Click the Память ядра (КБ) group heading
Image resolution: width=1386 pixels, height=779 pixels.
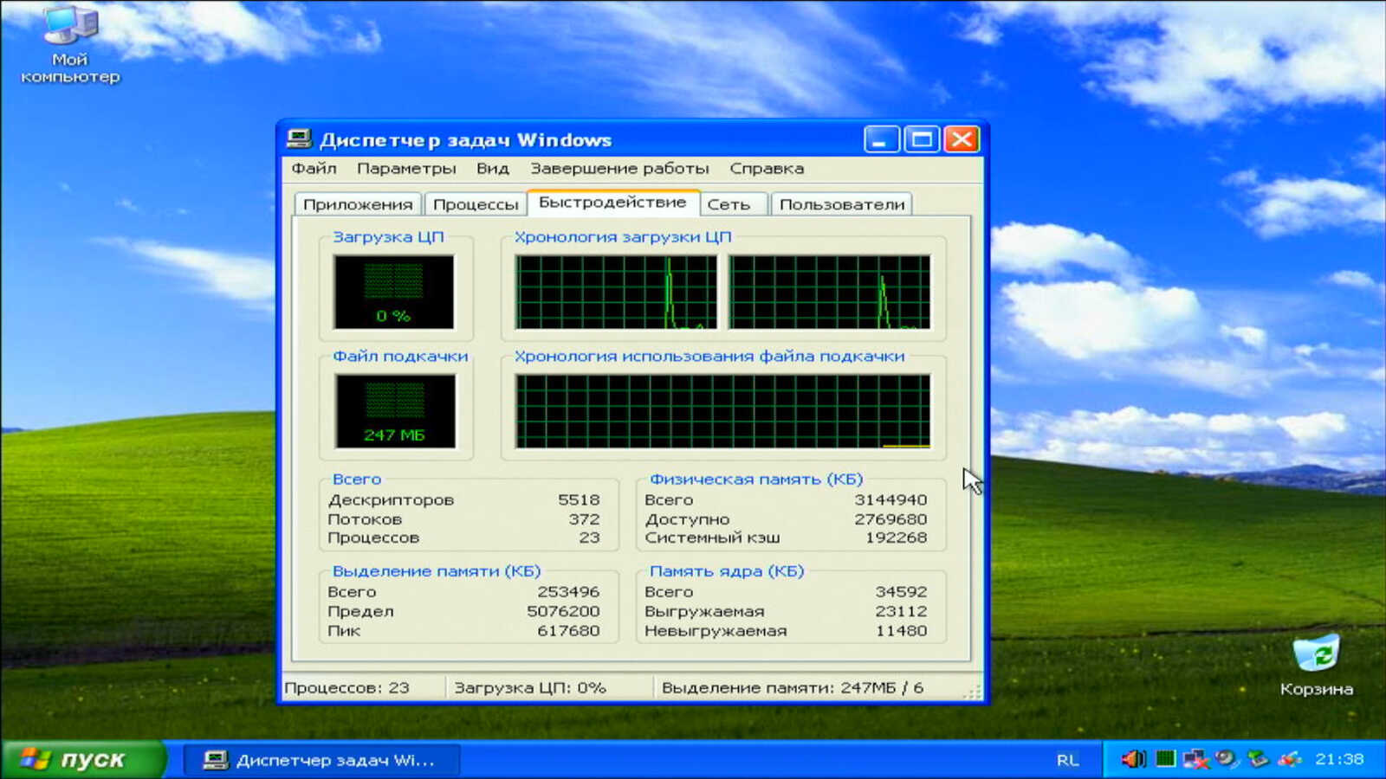click(727, 571)
